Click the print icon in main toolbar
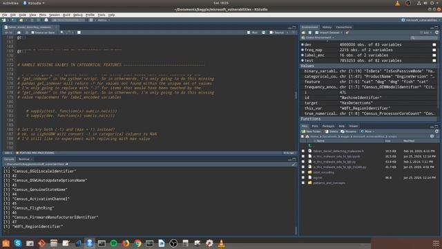Screen dimensions: 442x249 coord(46,20)
